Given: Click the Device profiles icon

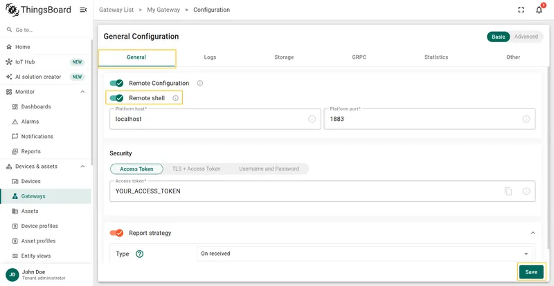Looking at the screenshot, I should 15,226.
